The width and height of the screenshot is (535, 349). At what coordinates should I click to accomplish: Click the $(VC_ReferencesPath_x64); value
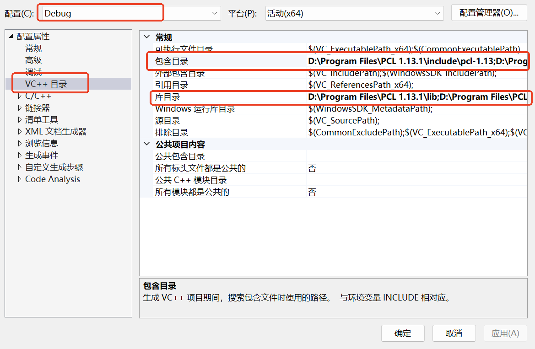click(361, 85)
